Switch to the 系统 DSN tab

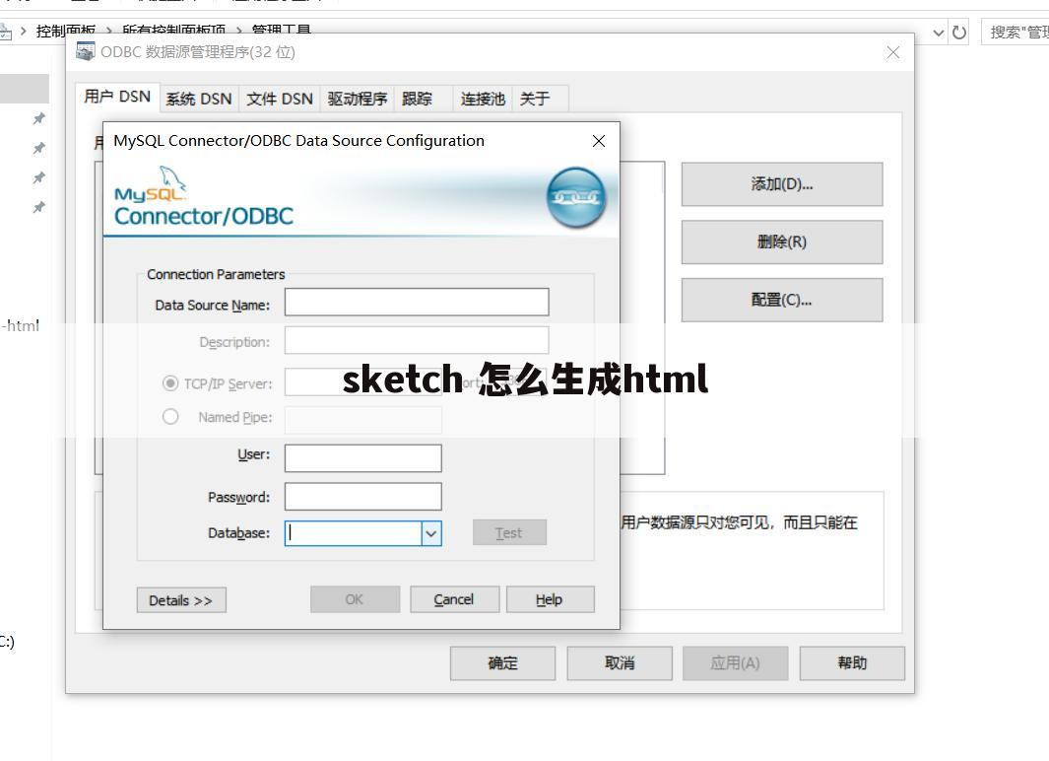click(198, 99)
